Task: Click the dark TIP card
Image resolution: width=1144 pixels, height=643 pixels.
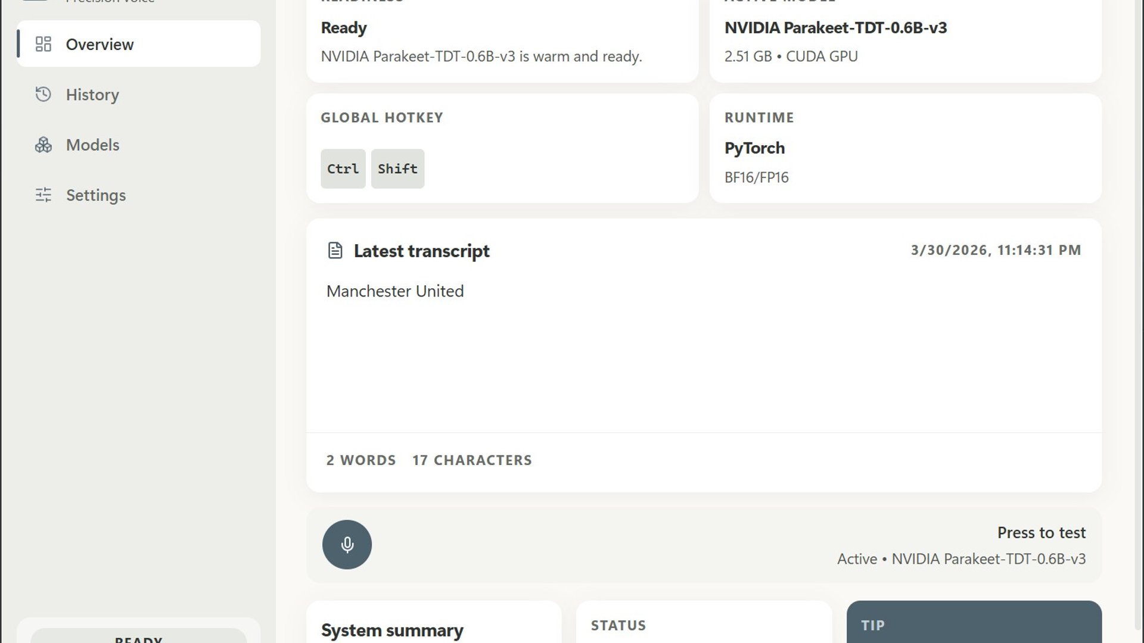Action: (974, 623)
